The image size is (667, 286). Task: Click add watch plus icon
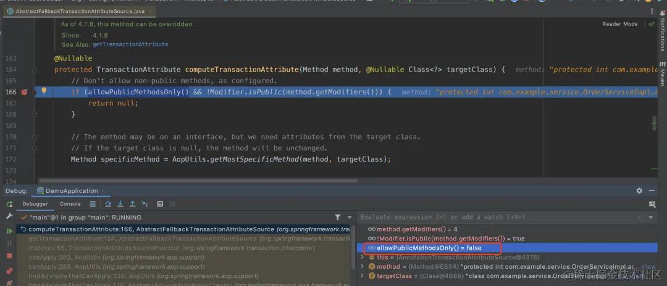pyautogui.click(x=639, y=217)
